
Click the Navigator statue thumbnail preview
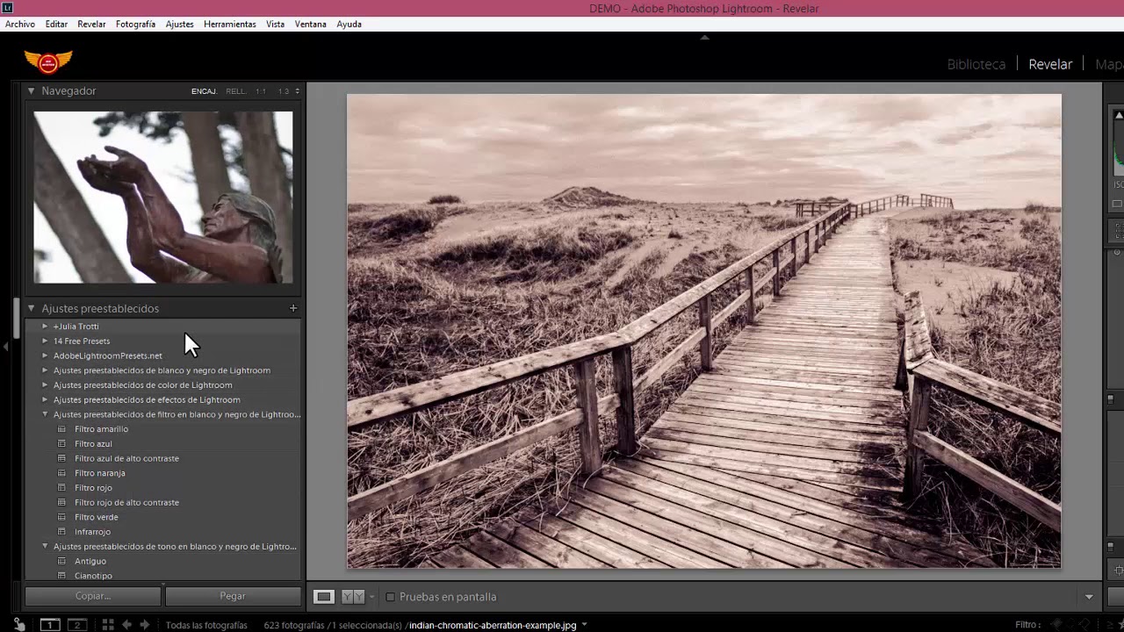click(163, 197)
